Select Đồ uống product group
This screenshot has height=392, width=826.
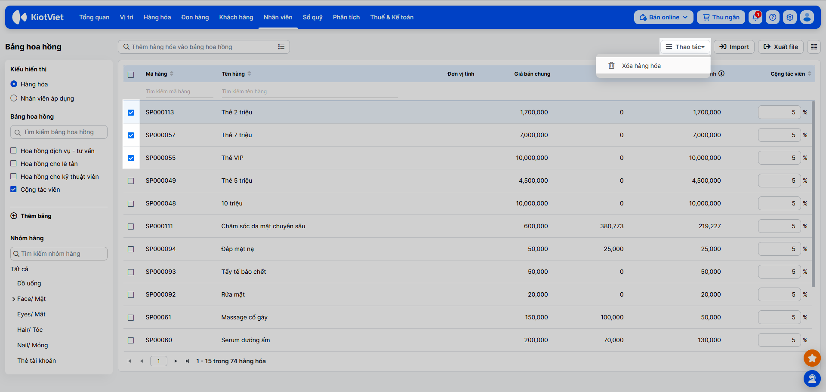[29, 283]
